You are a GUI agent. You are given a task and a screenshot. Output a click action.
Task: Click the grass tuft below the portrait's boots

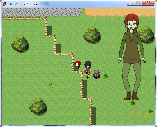tap(132, 103)
